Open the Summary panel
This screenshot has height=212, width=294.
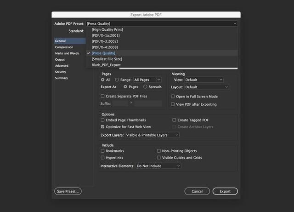[x=62, y=78]
